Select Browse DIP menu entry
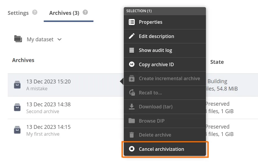 click(x=165, y=121)
